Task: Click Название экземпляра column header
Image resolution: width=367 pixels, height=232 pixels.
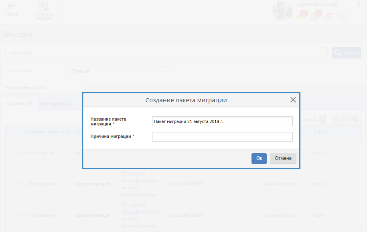Action: pos(48,131)
